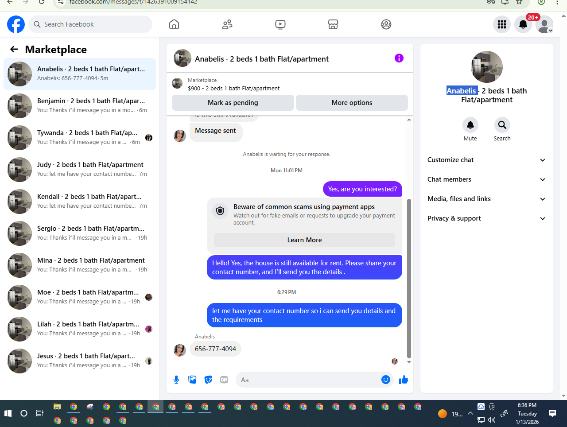Open the Windows notification center icon

tap(552, 413)
